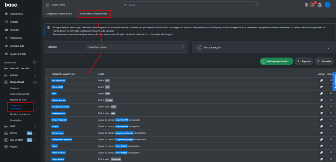Viewport: 336px width, 162px height.
Task: Copy the Número EAN rule
Action: pyautogui.click(x=321, y=87)
